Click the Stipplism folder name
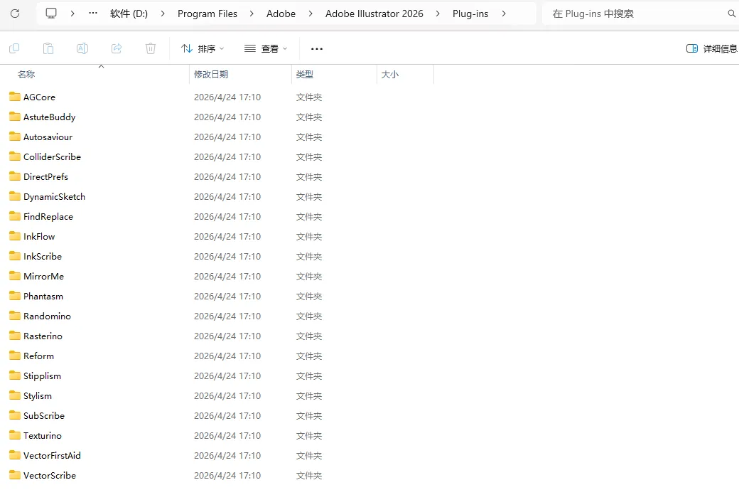 tap(42, 376)
